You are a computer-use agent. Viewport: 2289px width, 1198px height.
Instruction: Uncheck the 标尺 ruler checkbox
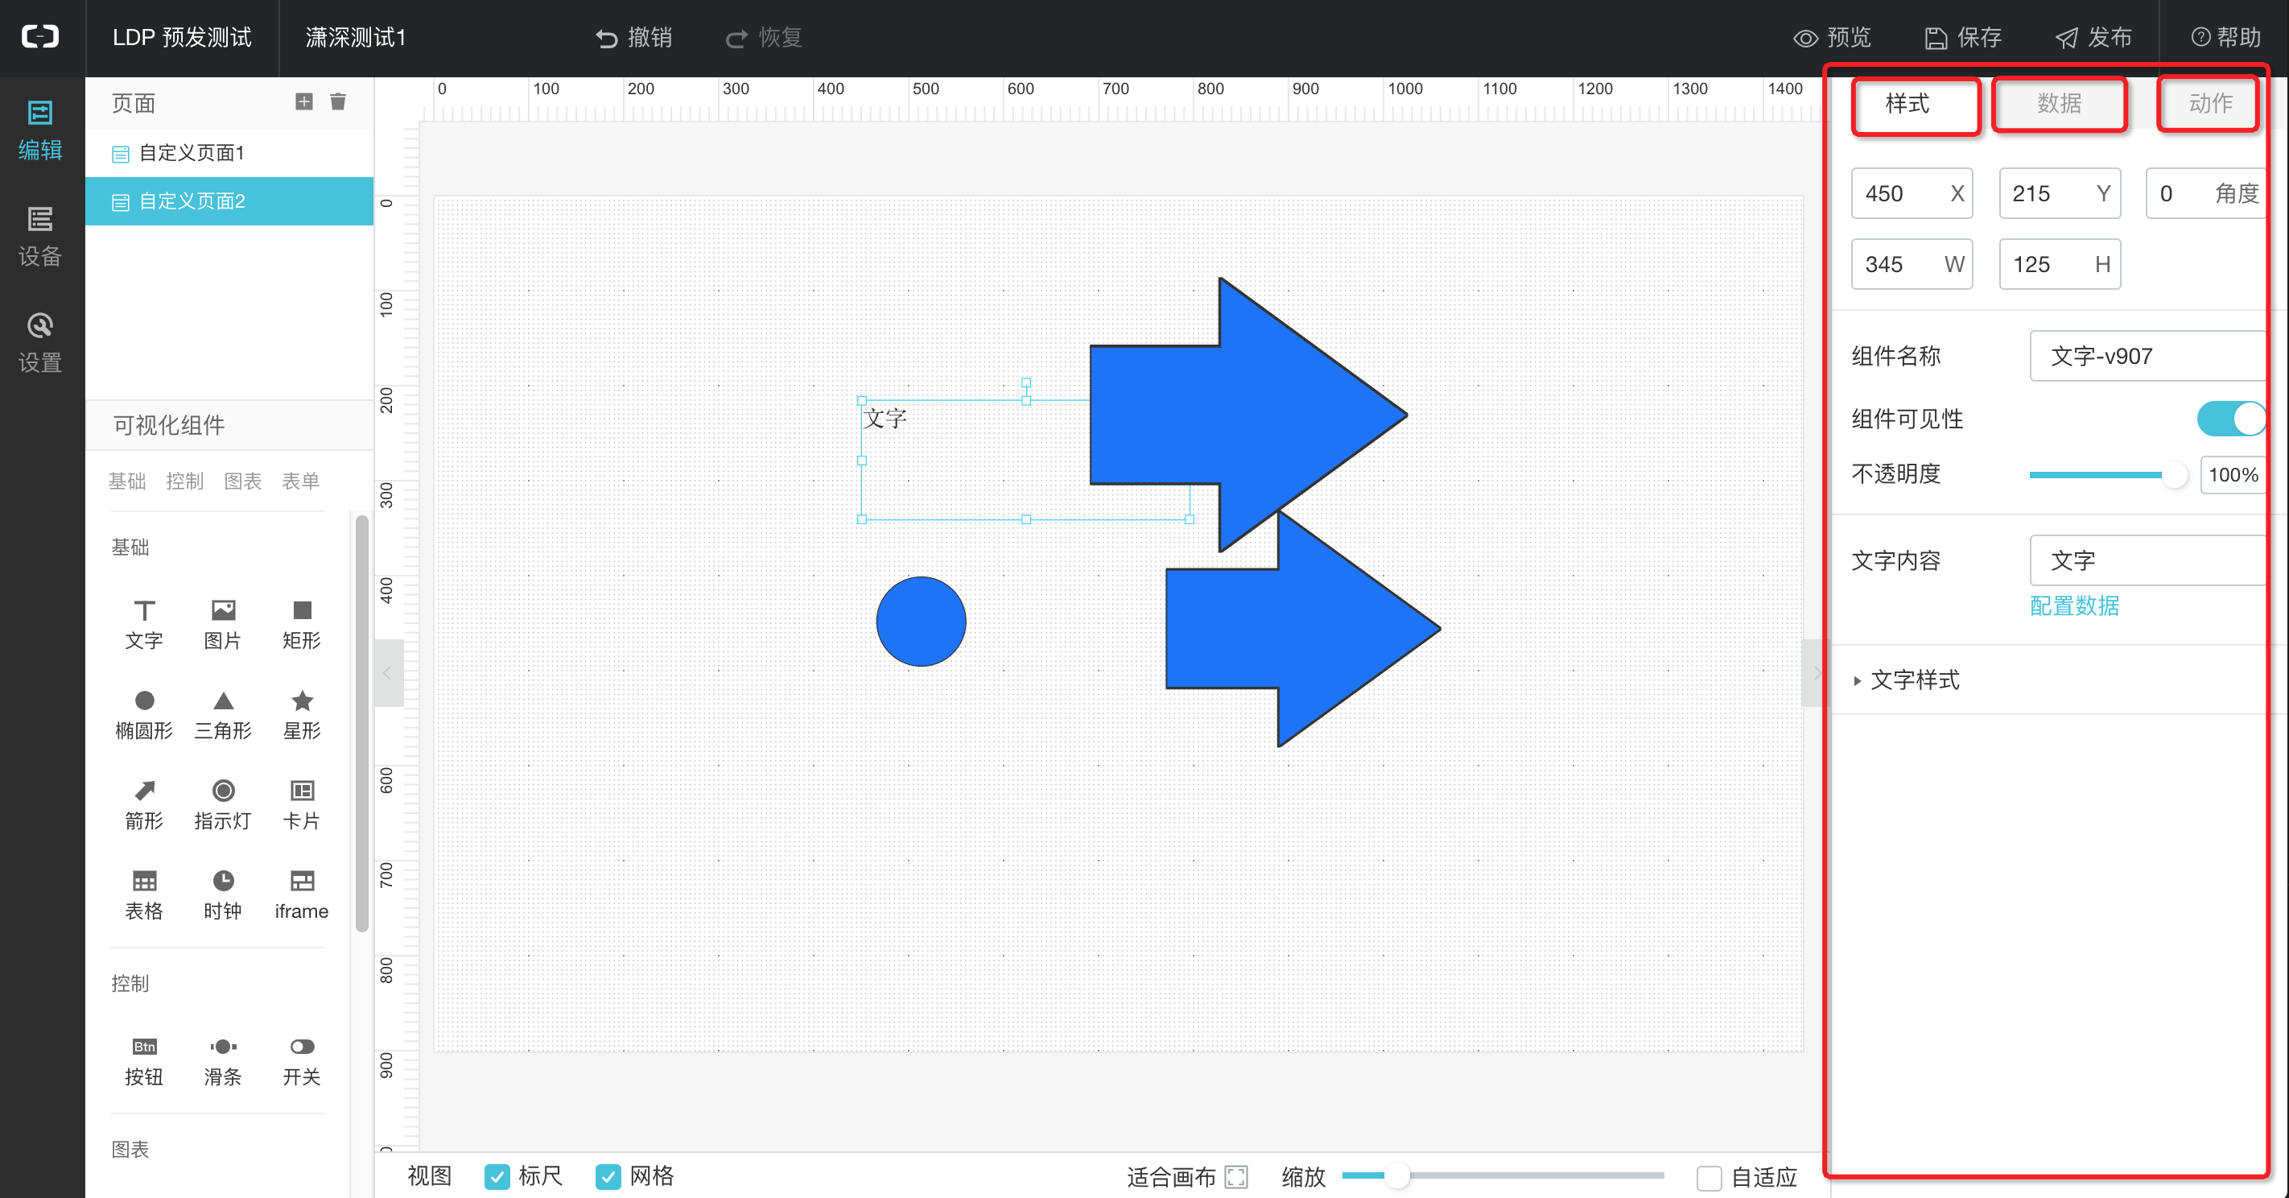tap(497, 1177)
